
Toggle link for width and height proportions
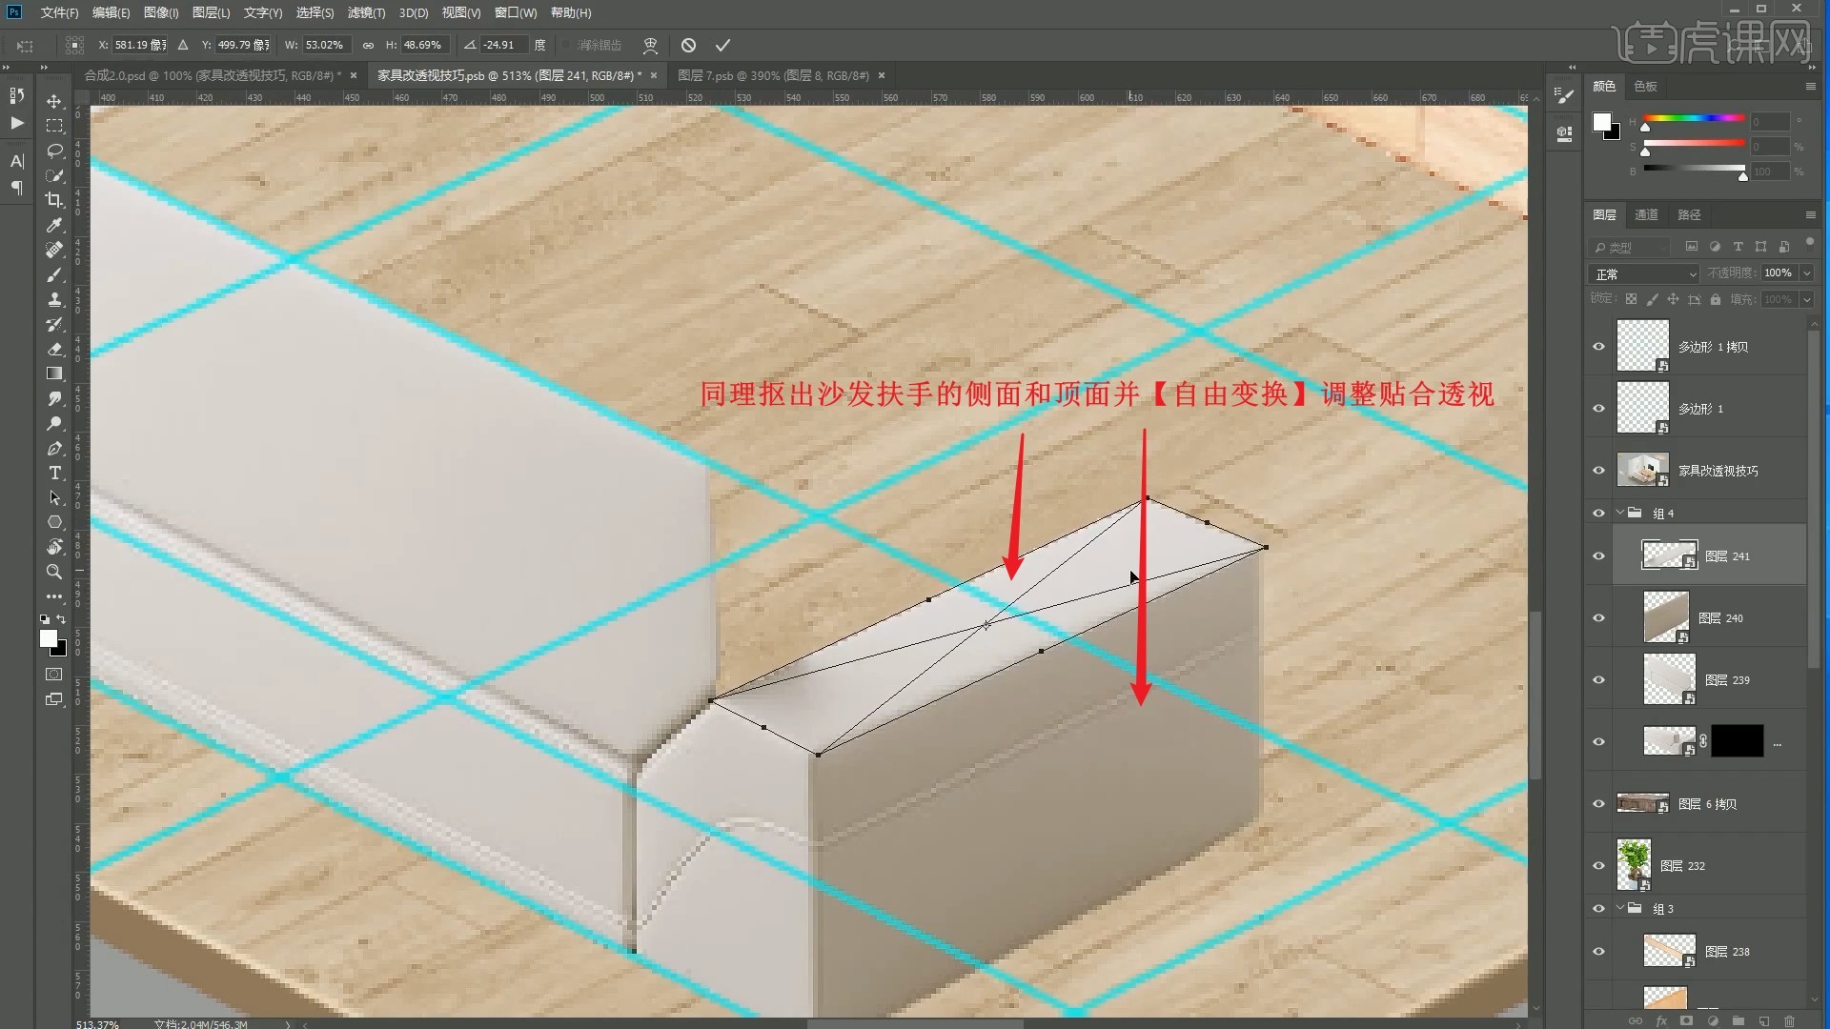pos(368,45)
